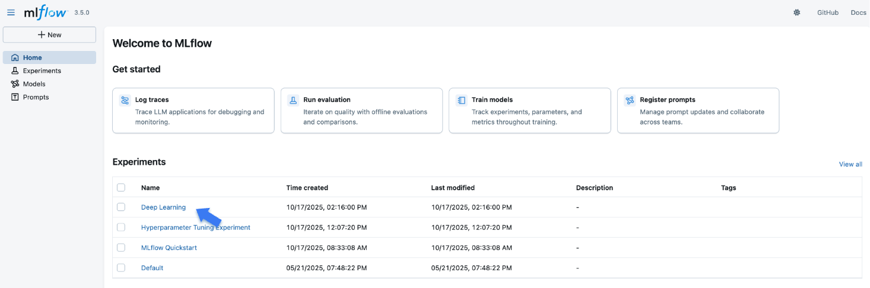Screen dimensions: 870x288
Task: Click the Prompts icon in sidebar
Action: point(15,97)
